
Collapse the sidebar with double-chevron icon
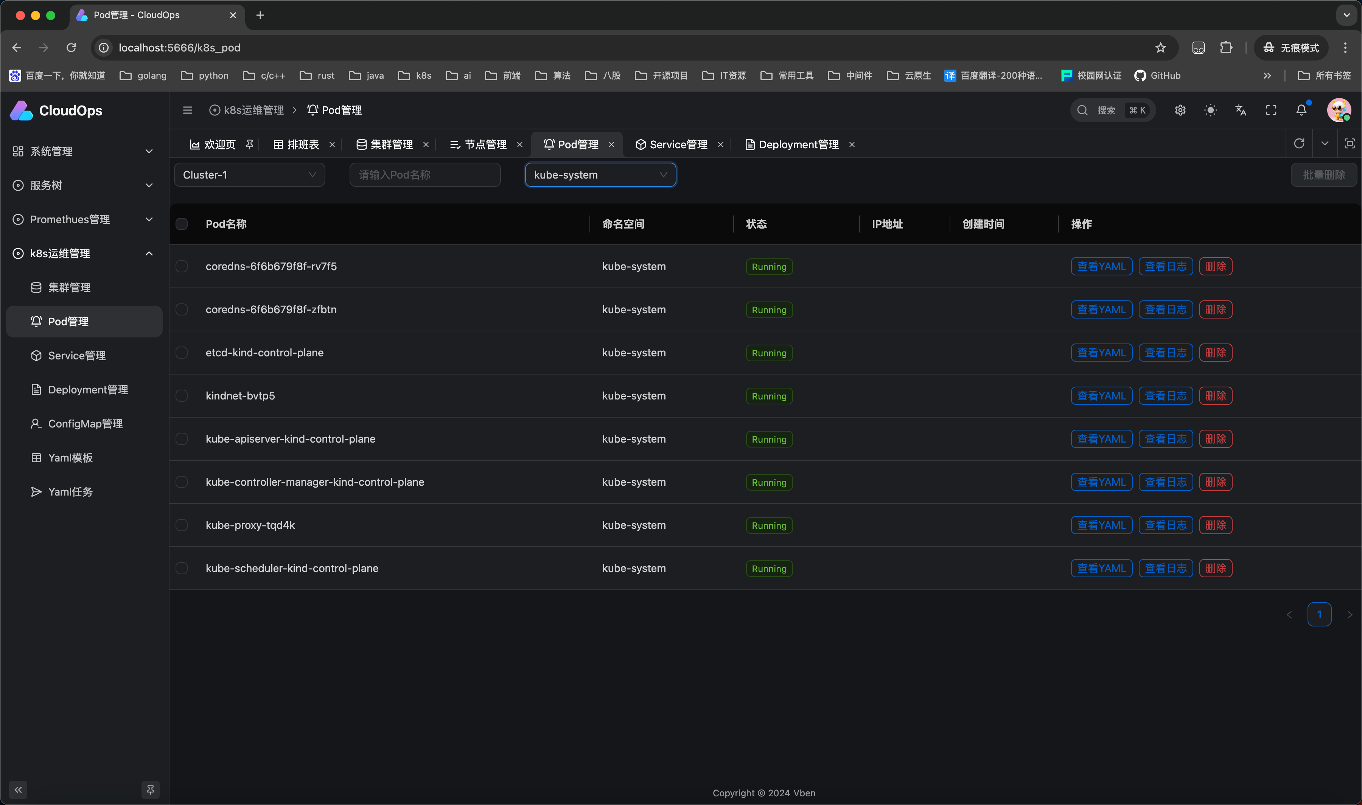click(19, 790)
